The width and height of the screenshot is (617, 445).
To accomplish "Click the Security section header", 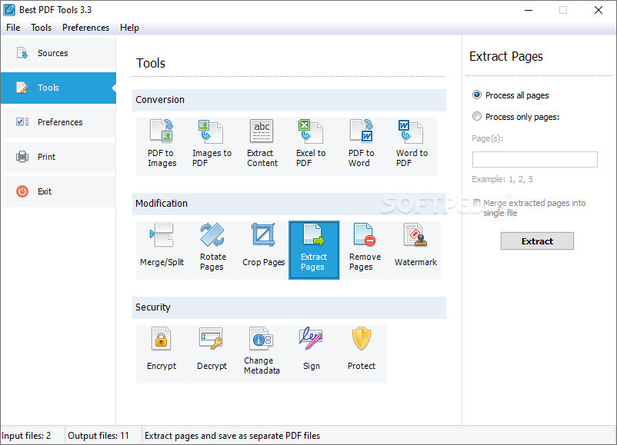I will [x=289, y=307].
